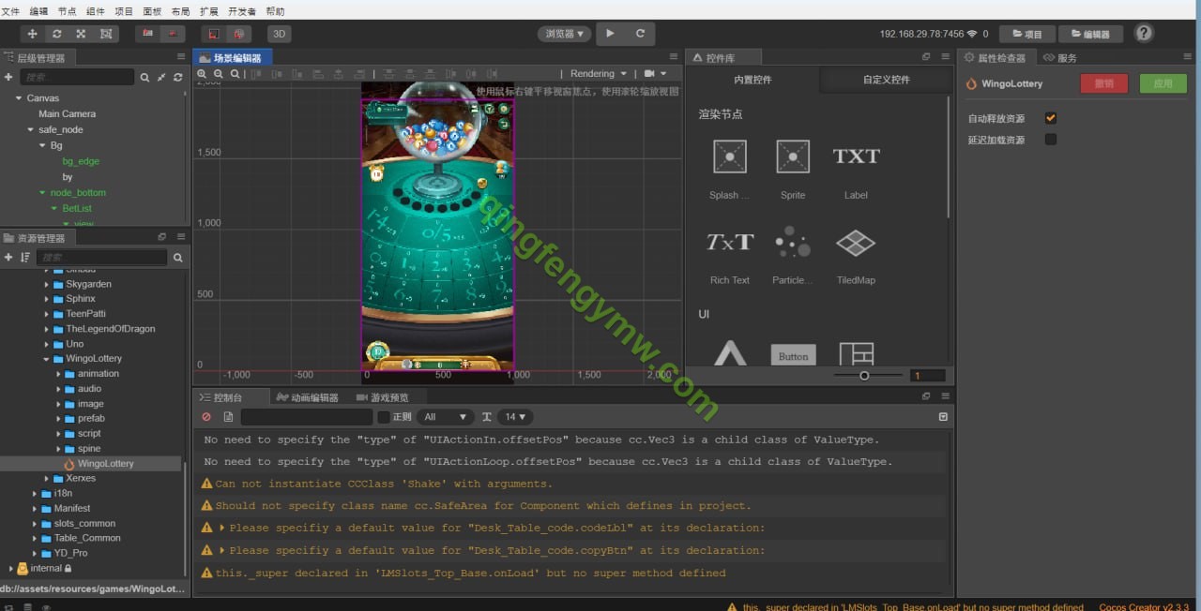This screenshot has width=1201, height=611.
Task: Open the 编辑器 folder button
Action: pos(1090,34)
